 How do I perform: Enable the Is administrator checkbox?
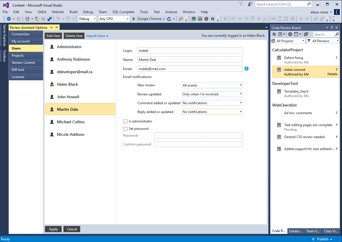(125, 121)
